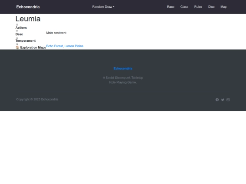This screenshot has width=246, height=184.
Task: Click the arrow icon above Exploration Maps
Action: point(17,44)
